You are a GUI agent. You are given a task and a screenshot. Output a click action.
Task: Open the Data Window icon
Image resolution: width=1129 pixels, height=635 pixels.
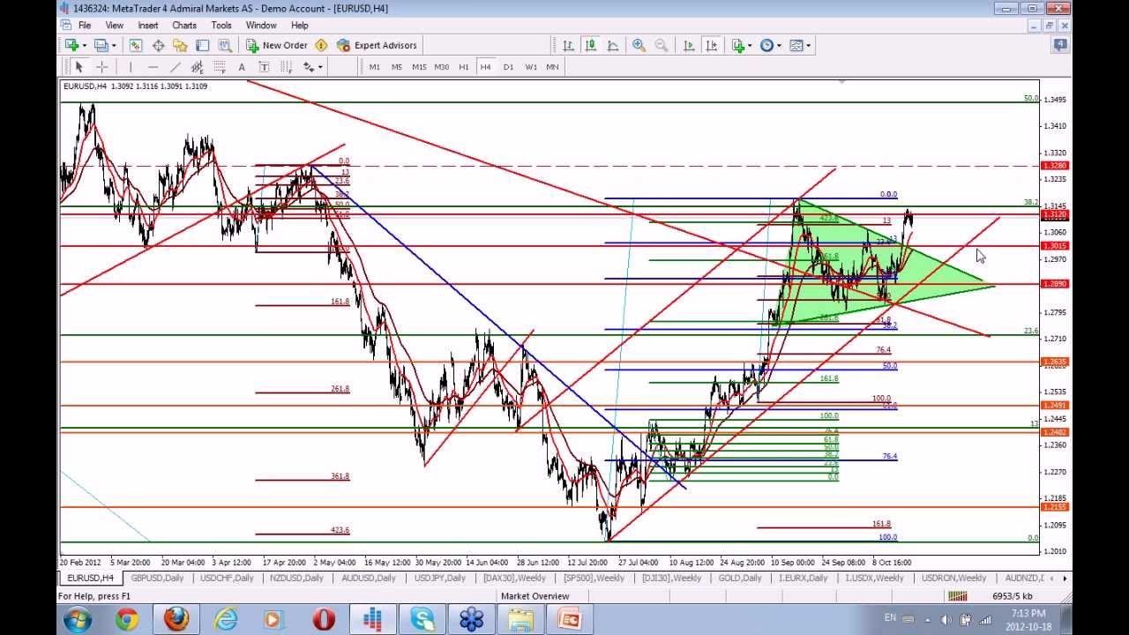pyautogui.click(x=158, y=45)
